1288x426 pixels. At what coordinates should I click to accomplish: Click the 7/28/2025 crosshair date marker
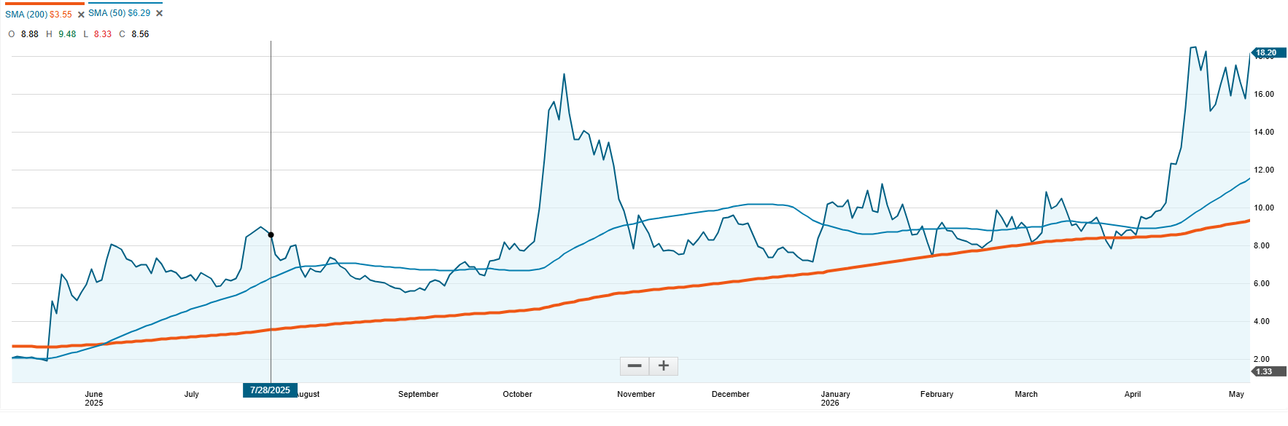(271, 390)
